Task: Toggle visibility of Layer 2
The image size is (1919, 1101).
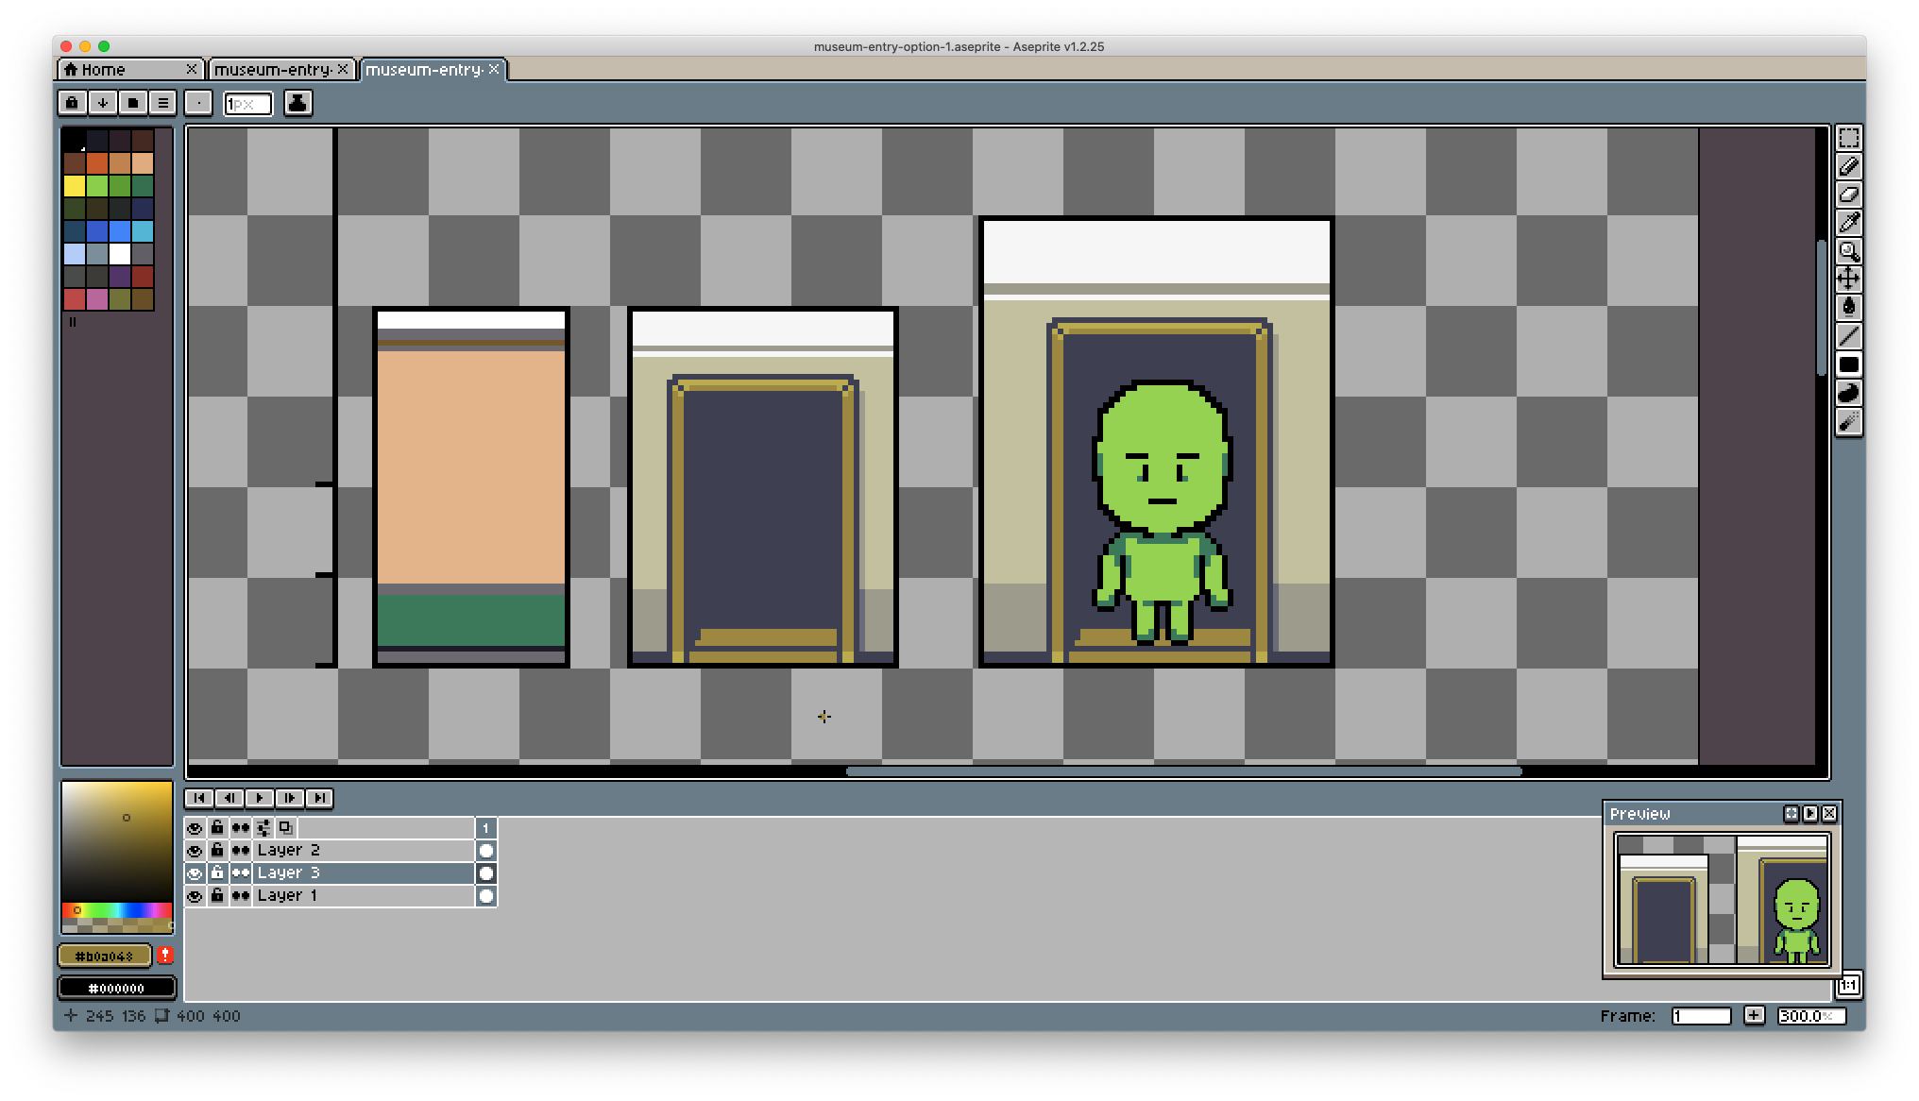Action: tap(195, 850)
